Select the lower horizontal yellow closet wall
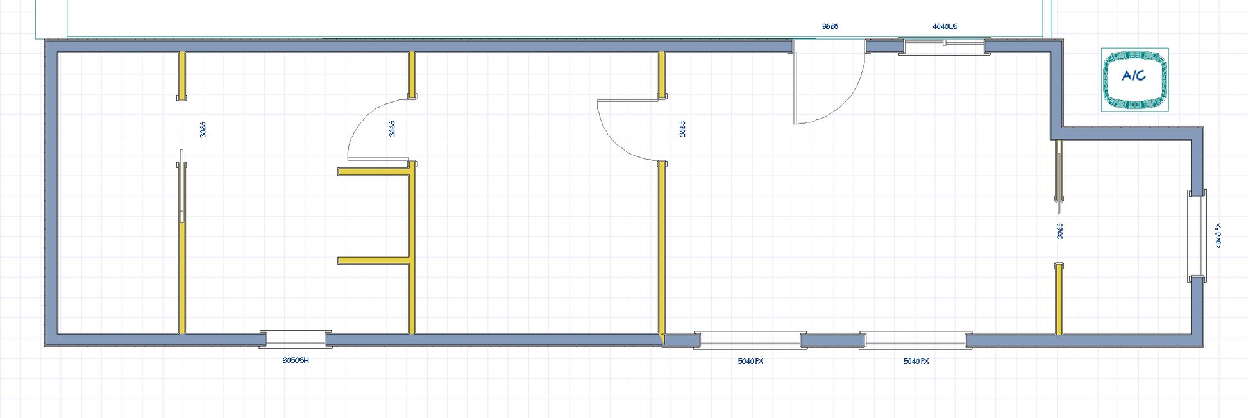 [x=374, y=260]
